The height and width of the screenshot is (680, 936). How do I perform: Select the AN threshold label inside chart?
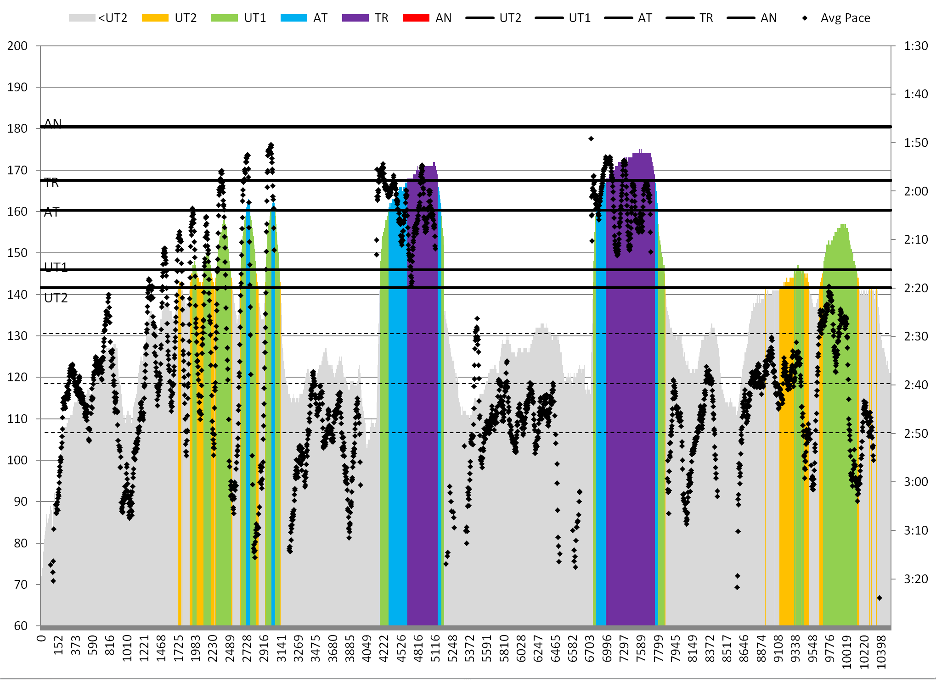tap(53, 123)
